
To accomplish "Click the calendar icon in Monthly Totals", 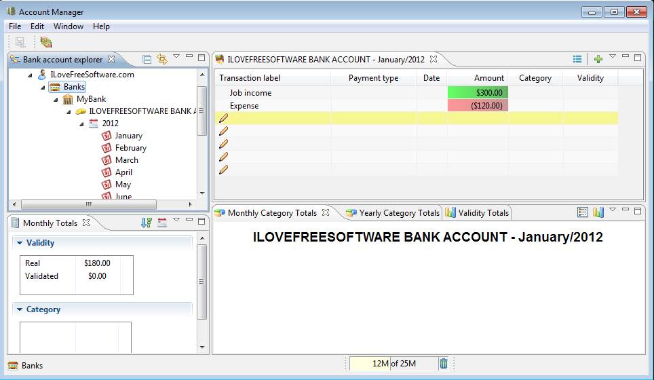I will tap(162, 223).
